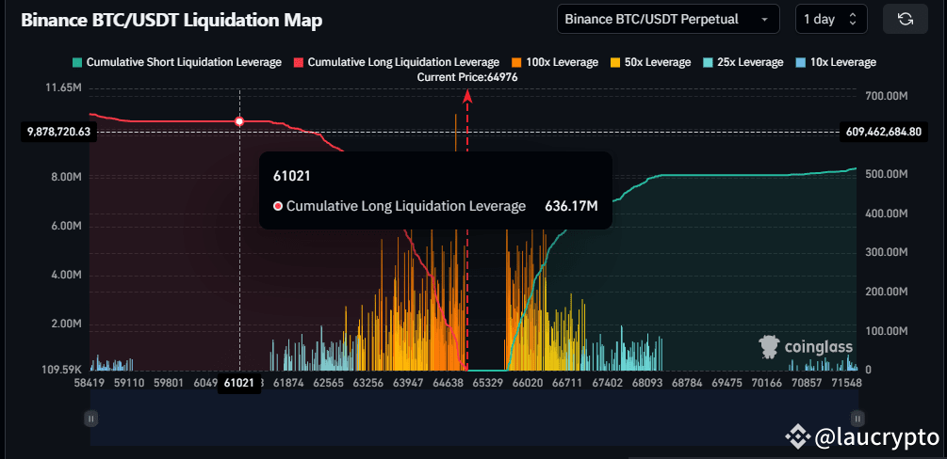
Task: Click the 8.00M left axis label
Action: pyautogui.click(x=67, y=178)
